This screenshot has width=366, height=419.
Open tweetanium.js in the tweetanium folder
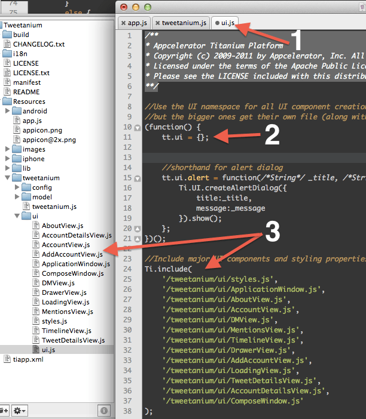tap(54, 207)
